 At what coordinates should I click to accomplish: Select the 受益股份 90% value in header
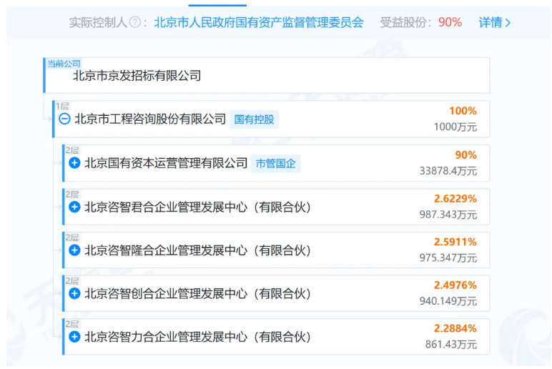[x=450, y=23]
